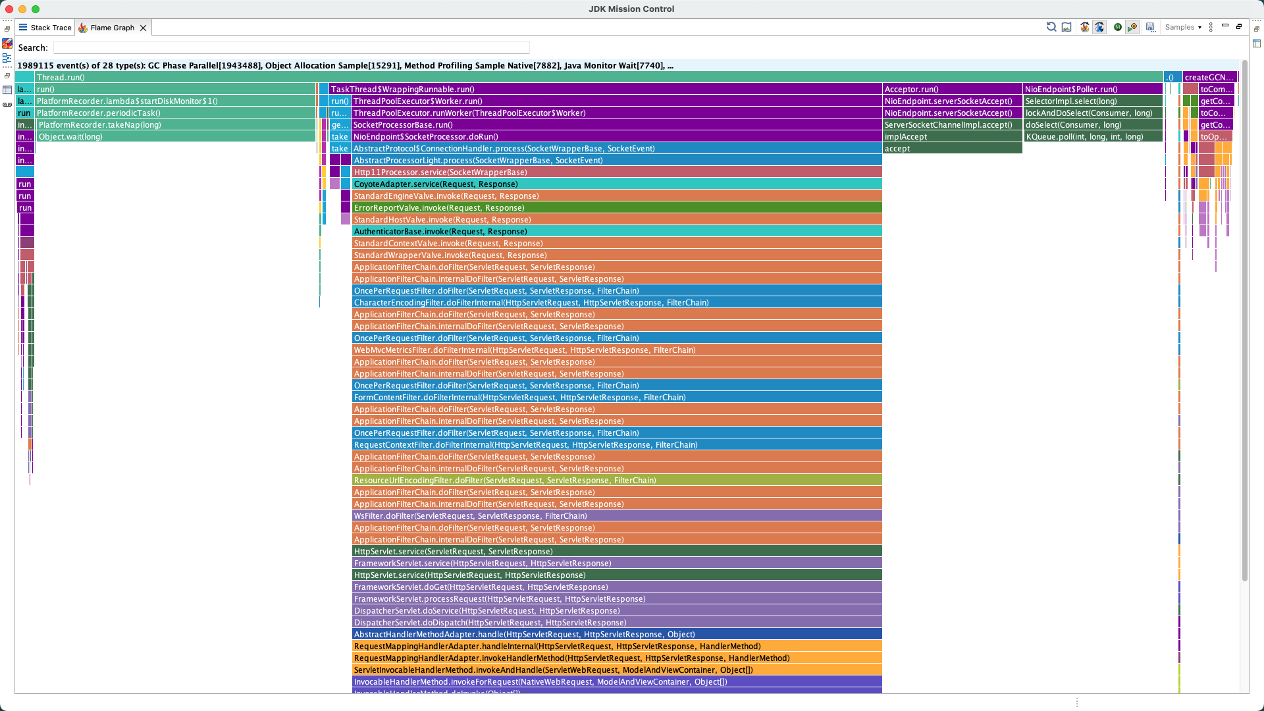The height and width of the screenshot is (711, 1264).
Task: Click the refresh flame graph icon
Action: pos(1051,27)
